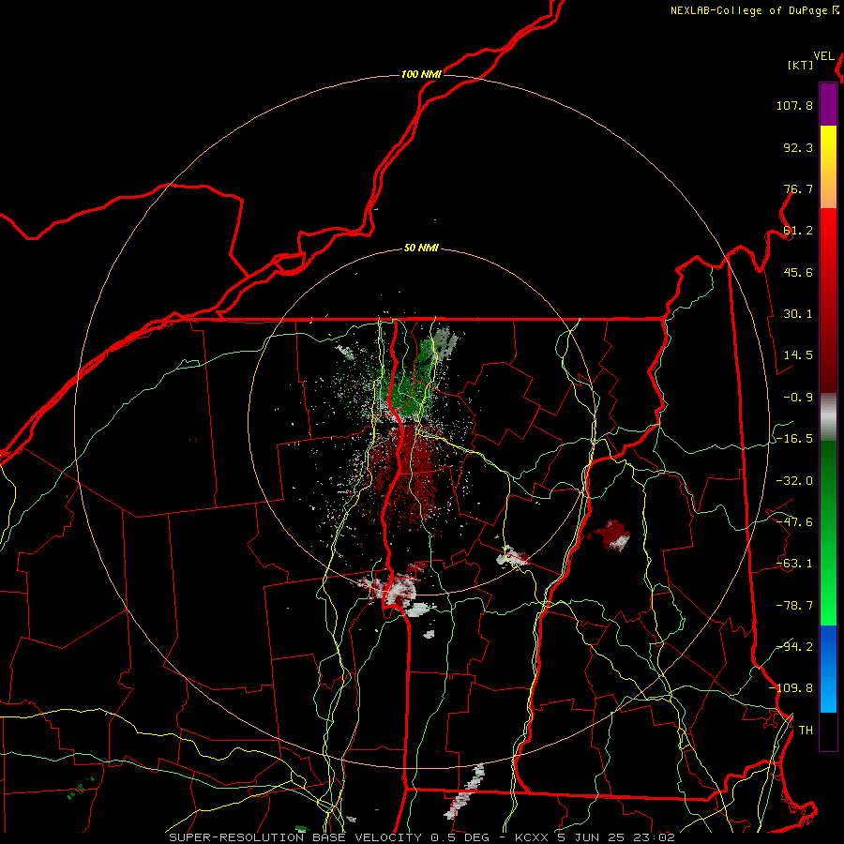The image size is (844, 844).
Task: Click the 61.2 velocity scale value
Action: click(798, 231)
